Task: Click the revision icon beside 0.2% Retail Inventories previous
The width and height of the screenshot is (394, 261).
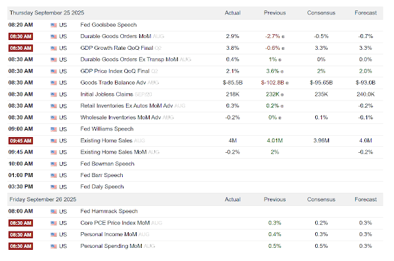Action: pyautogui.click(x=282, y=106)
